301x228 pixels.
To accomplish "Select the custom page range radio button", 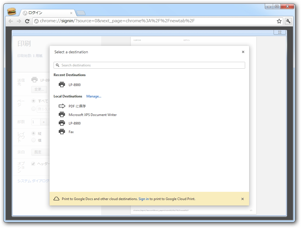I will click(33, 109).
